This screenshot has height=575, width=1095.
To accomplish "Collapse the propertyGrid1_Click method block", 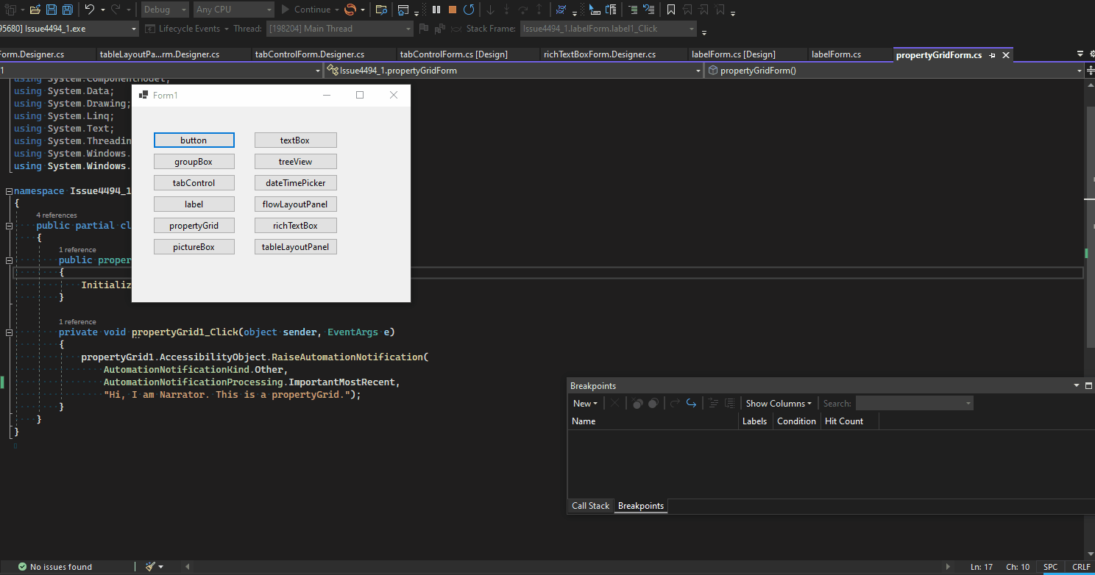I will coord(9,332).
